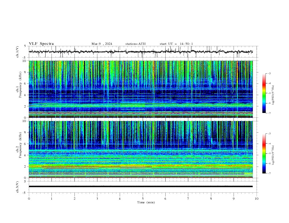Click the 'station=ATH' label
This screenshot has width=289, height=223.
[x=135, y=44]
